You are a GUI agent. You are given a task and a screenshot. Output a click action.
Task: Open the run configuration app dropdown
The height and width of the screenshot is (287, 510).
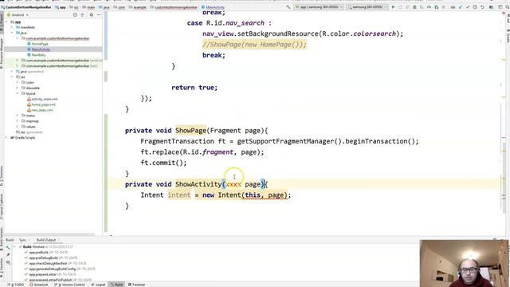(x=319, y=7)
